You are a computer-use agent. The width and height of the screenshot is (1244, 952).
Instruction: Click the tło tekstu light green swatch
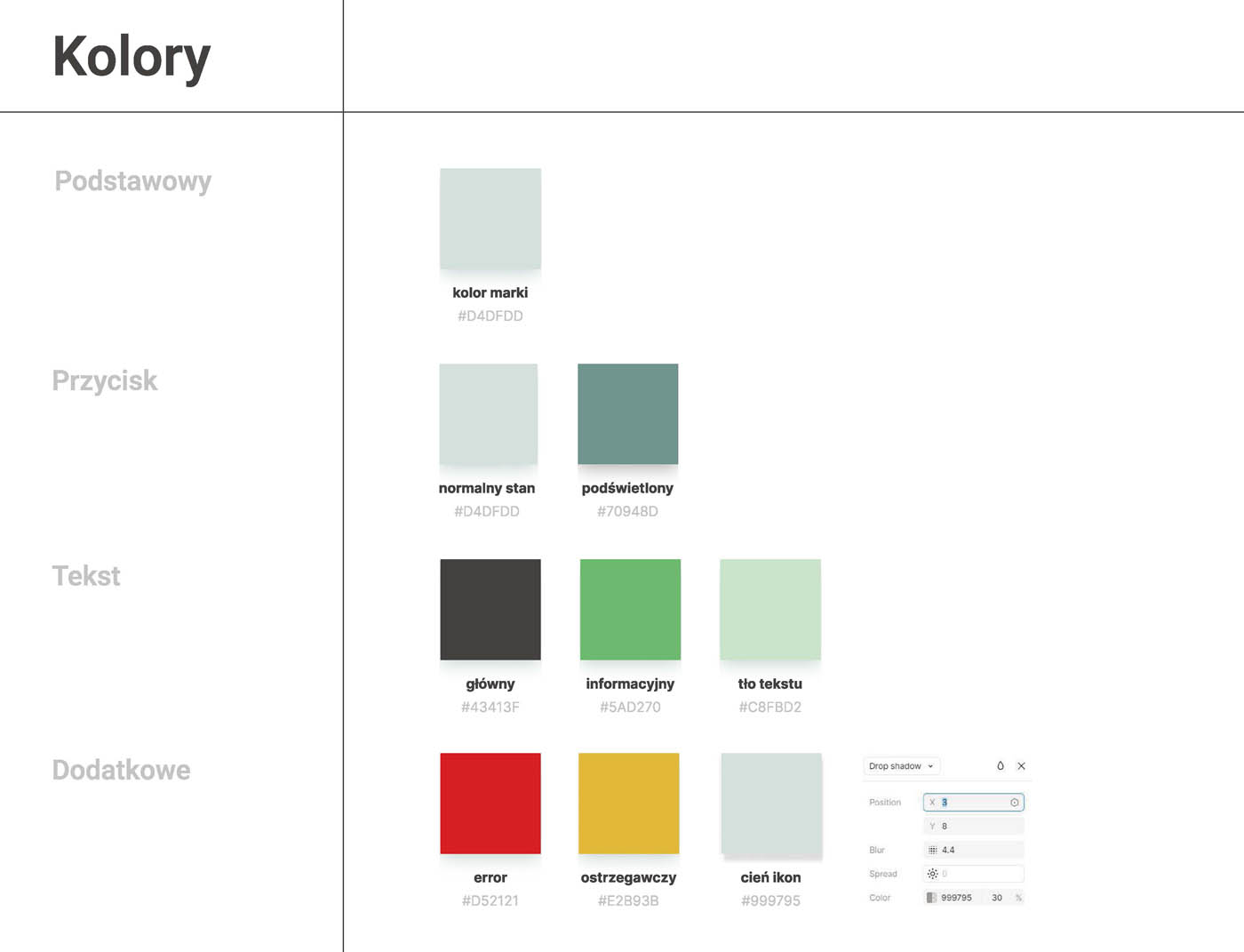coord(770,609)
